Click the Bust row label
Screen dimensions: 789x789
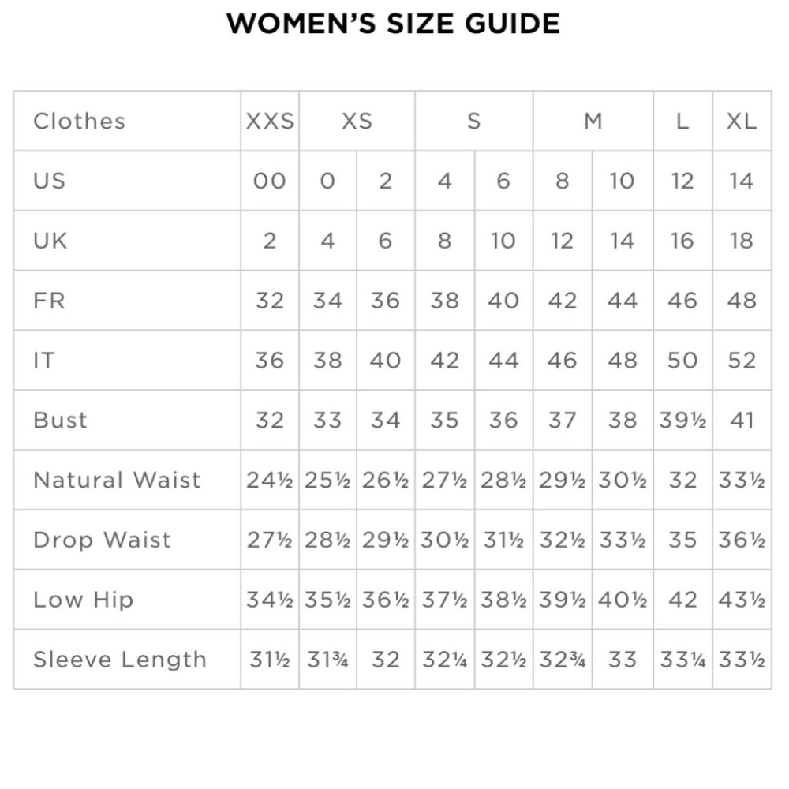[60, 421]
